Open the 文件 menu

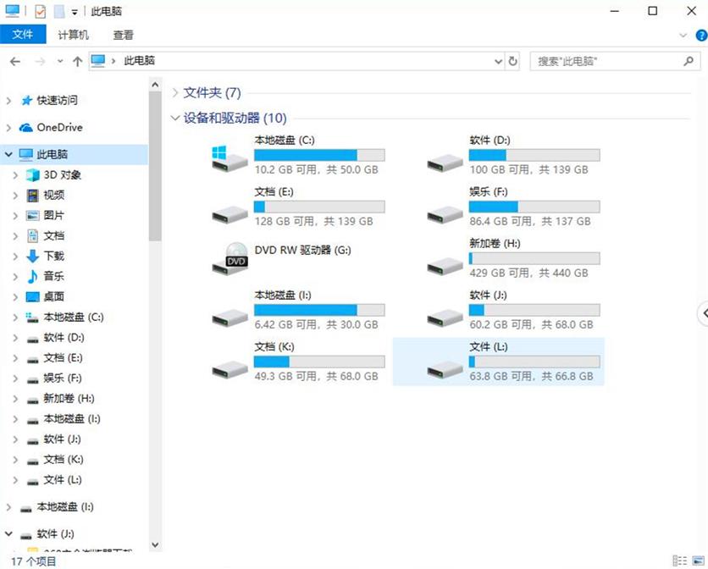pyautogui.click(x=24, y=35)
